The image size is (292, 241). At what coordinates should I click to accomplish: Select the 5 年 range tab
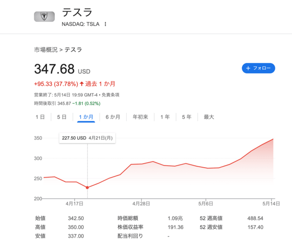pos(187,117)
